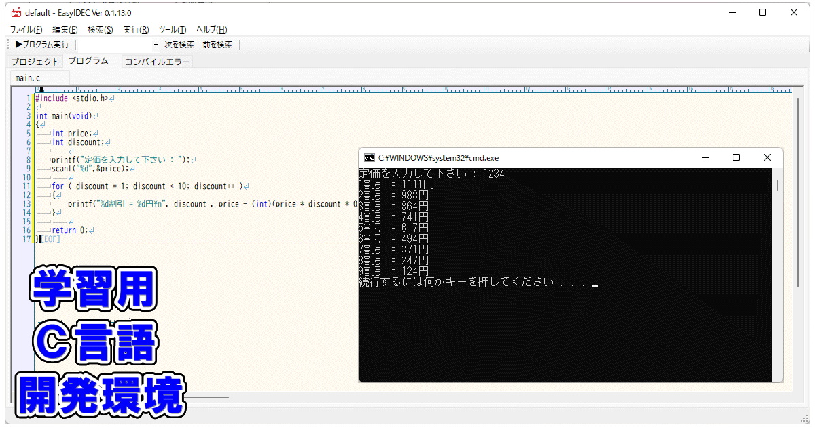Open the 実行(R) menu
This screenshot has height=427, width=815.
coord(136,30)
